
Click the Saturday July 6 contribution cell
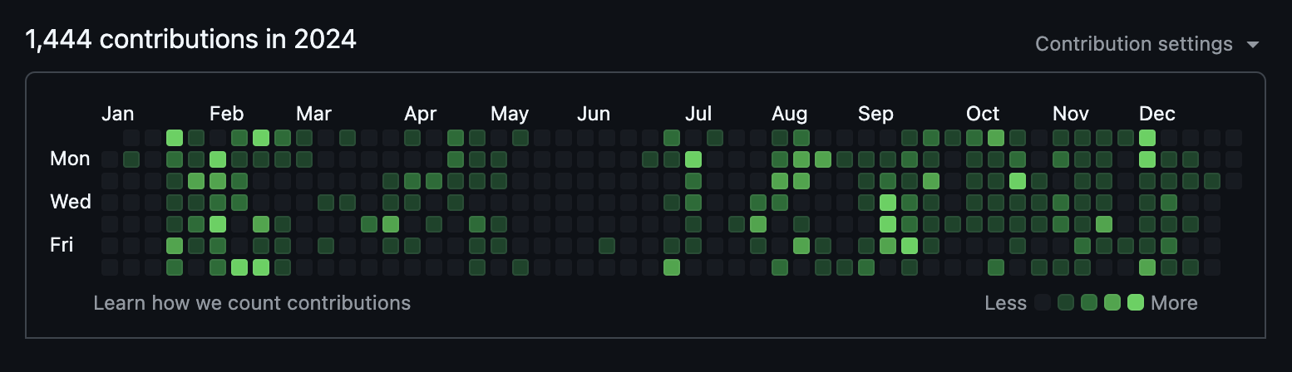672,267
